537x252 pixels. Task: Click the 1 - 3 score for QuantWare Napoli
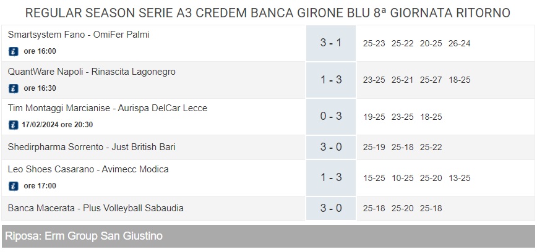pos(331,80)
